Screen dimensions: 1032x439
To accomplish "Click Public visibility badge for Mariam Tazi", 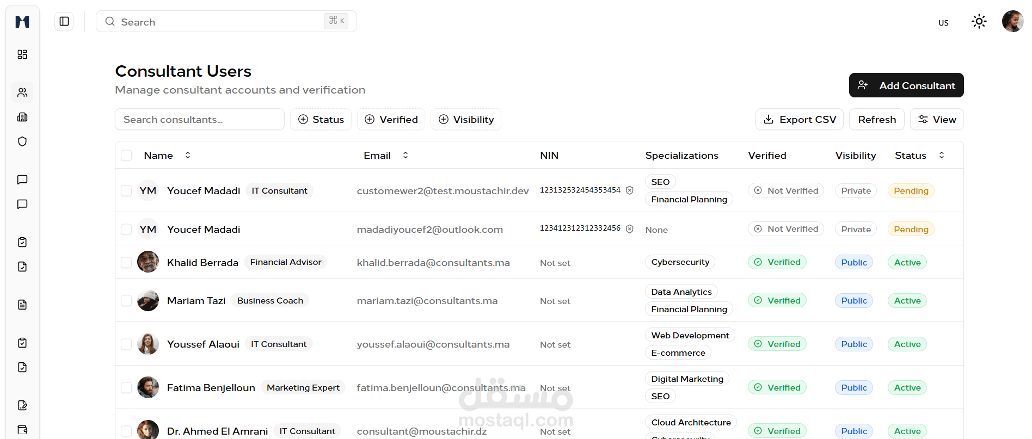I will click(854, 300).
